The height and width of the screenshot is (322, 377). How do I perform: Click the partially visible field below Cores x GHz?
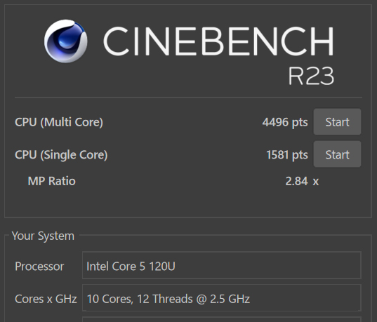221,319
